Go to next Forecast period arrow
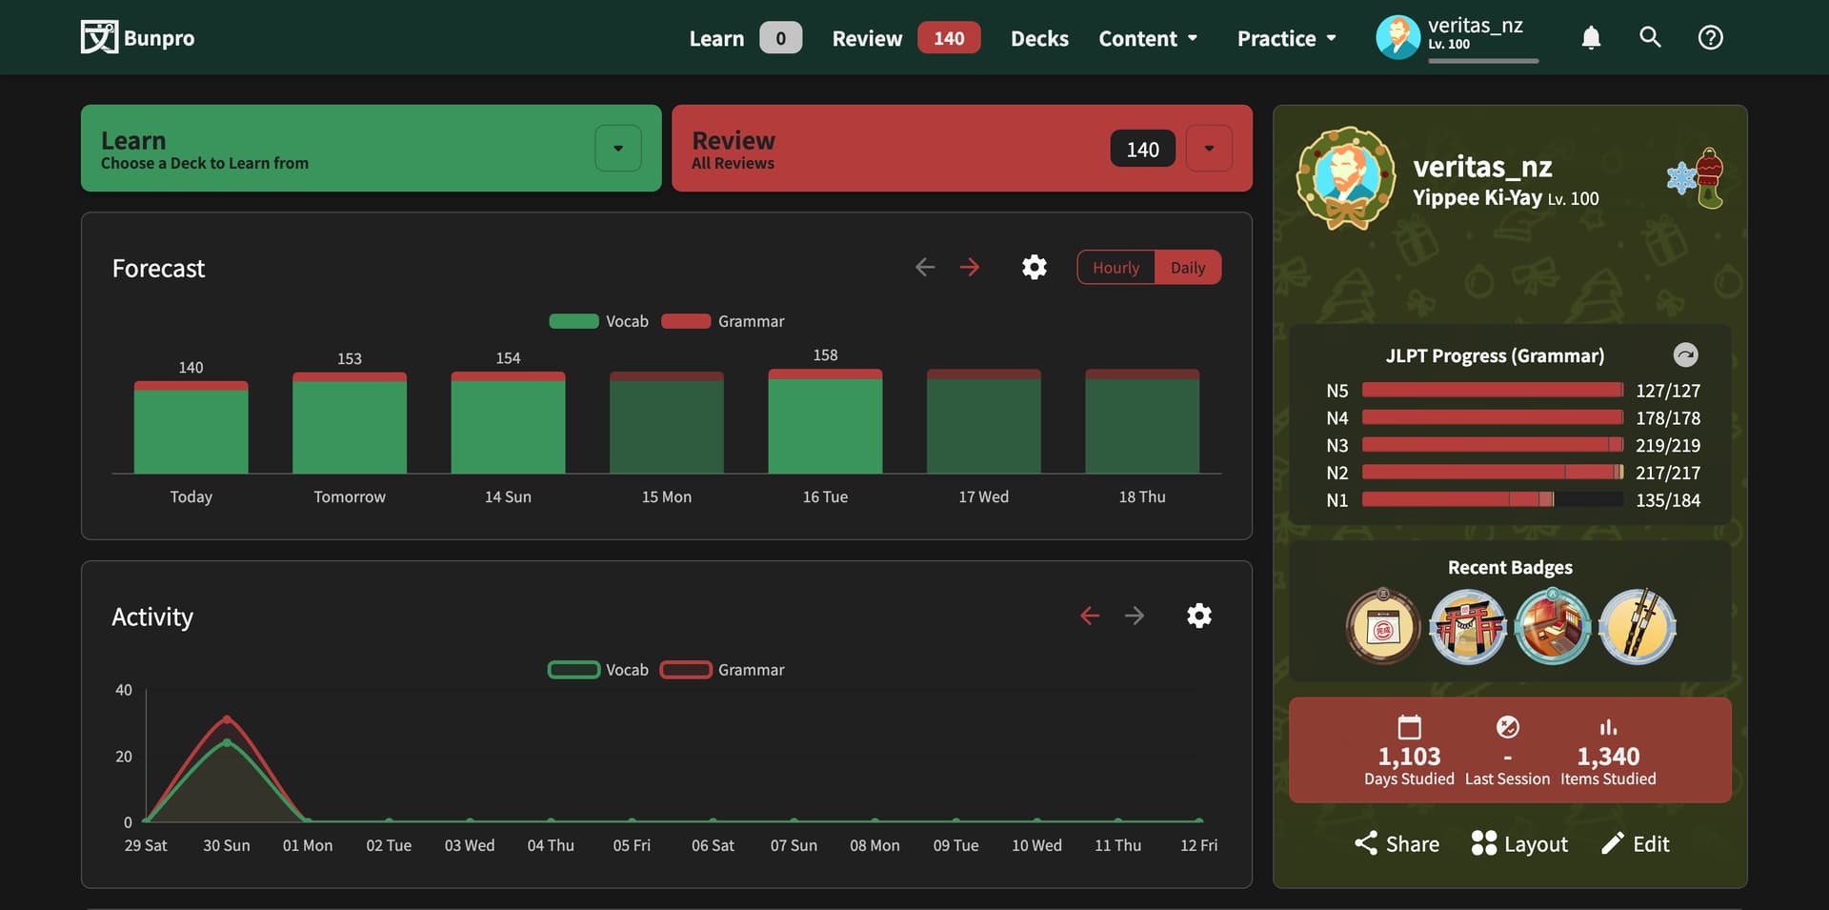This screenshot has width=1829, height=910. pos(970,267)
